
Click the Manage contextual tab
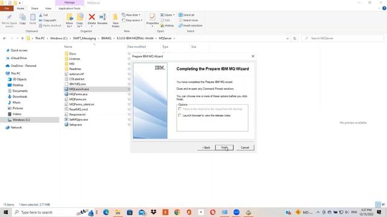[70, 2]
